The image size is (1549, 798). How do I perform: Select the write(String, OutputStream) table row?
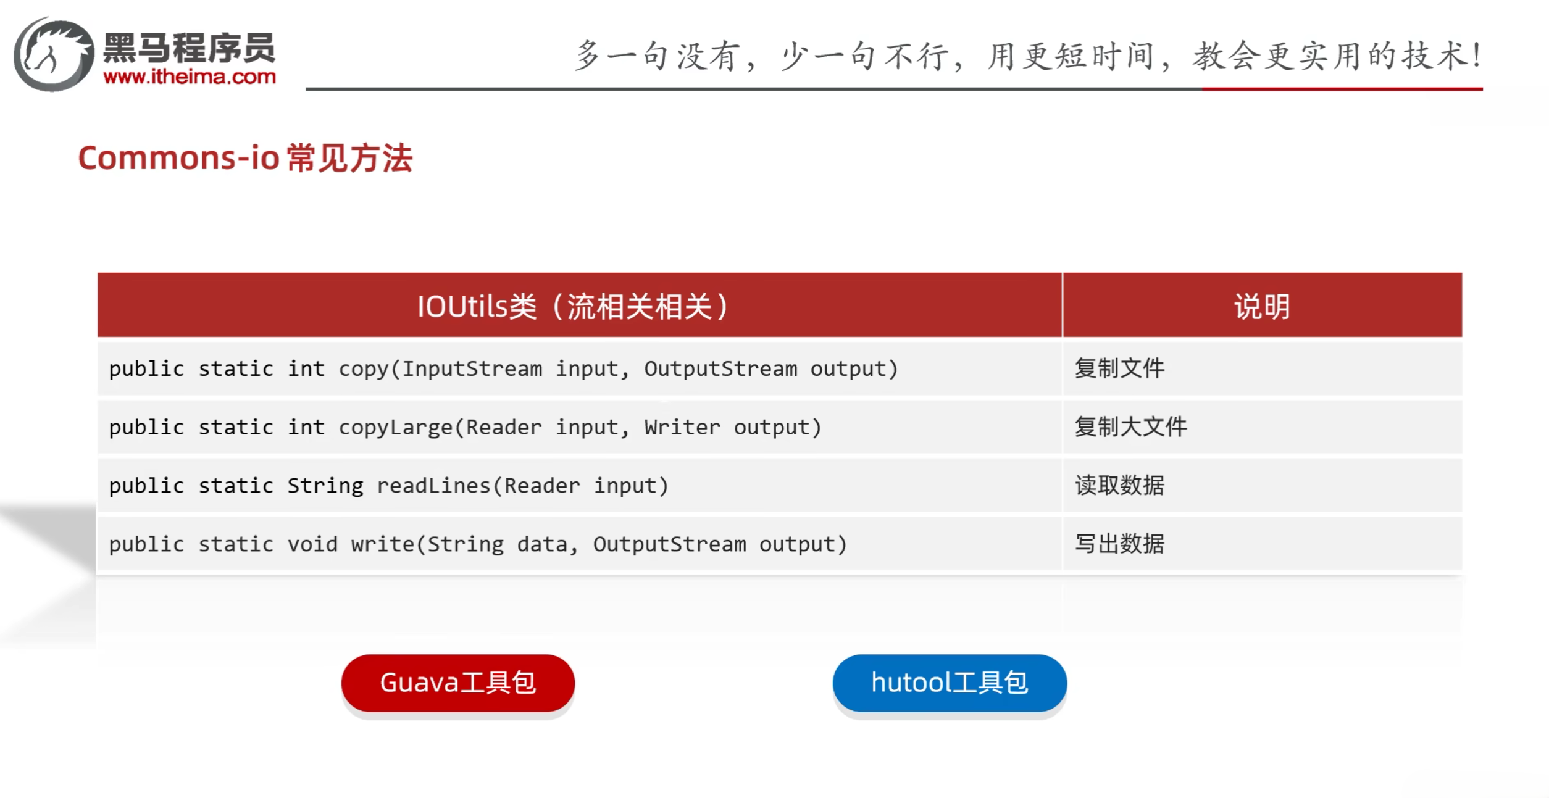477,544
